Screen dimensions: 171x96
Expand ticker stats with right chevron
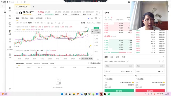coord(100,13)
